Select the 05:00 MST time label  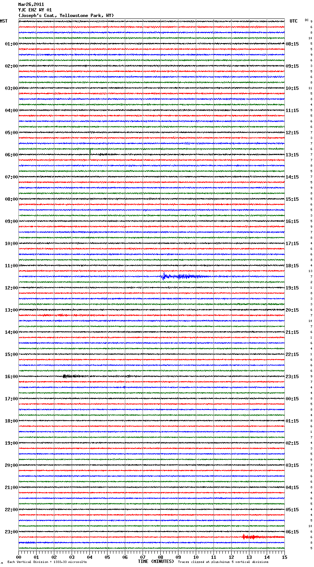pos(11,133)
